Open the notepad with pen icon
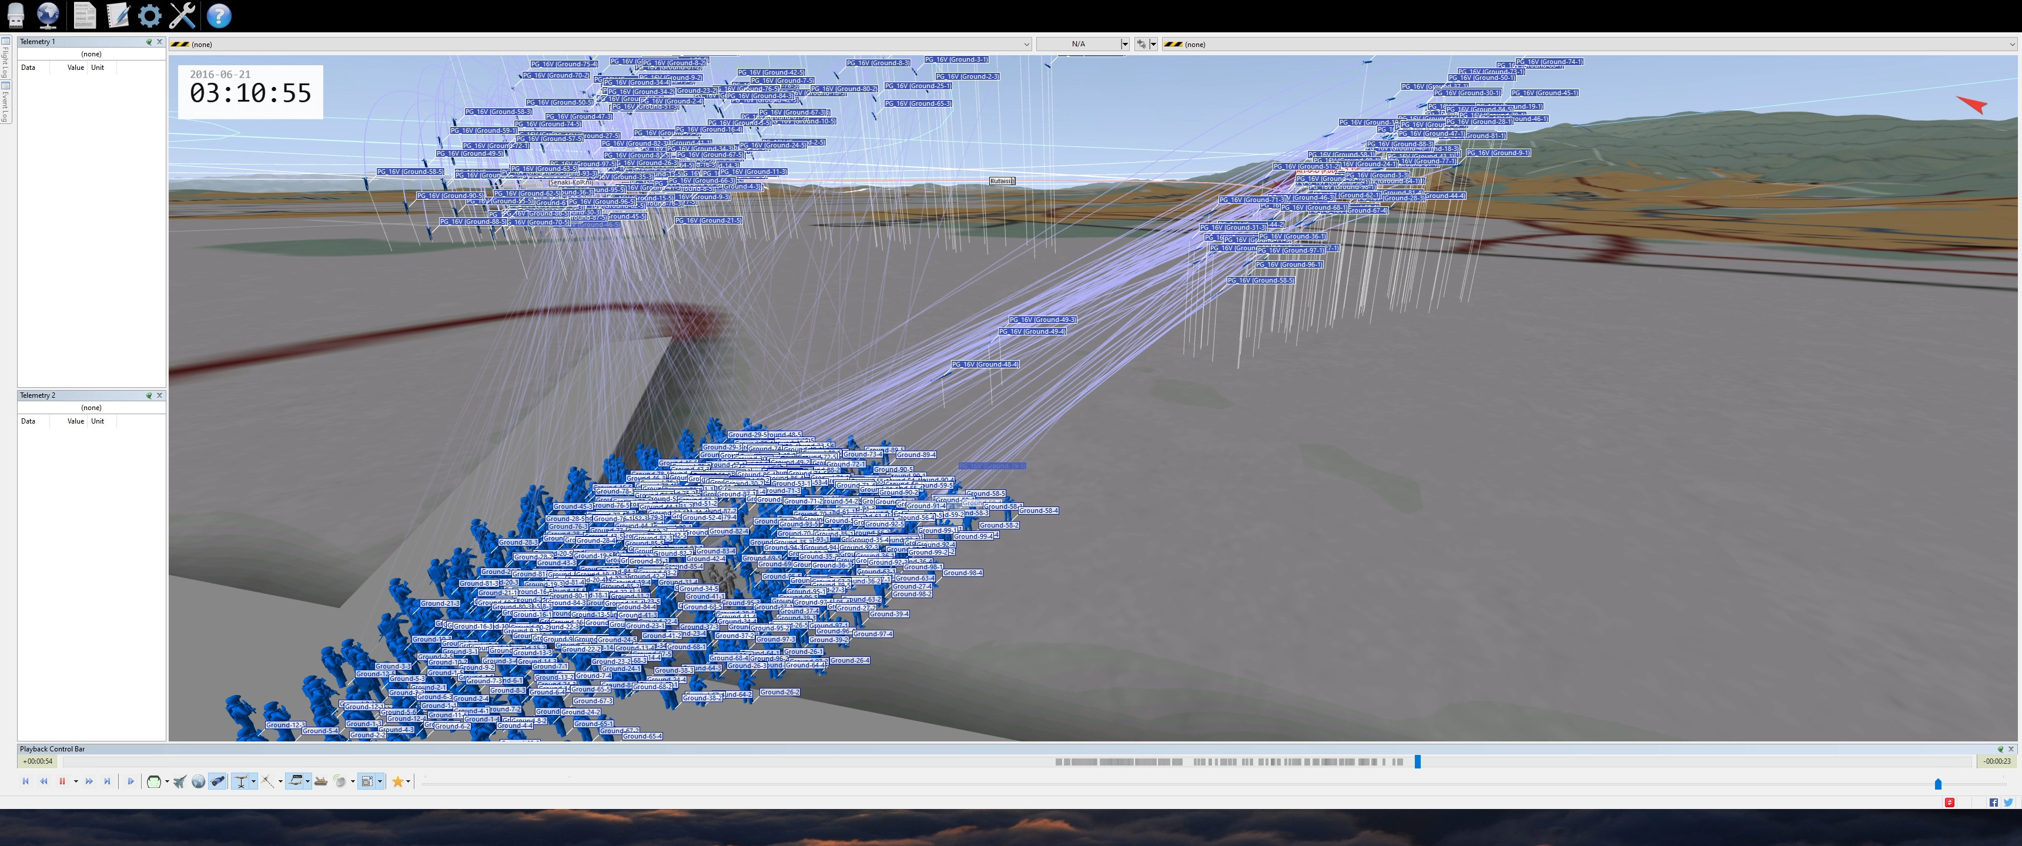The image size is (2022, 846). click(x=118, y=15)
